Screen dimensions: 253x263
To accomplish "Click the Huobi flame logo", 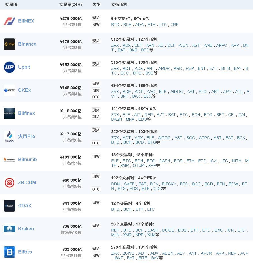I will coord(10,137).
